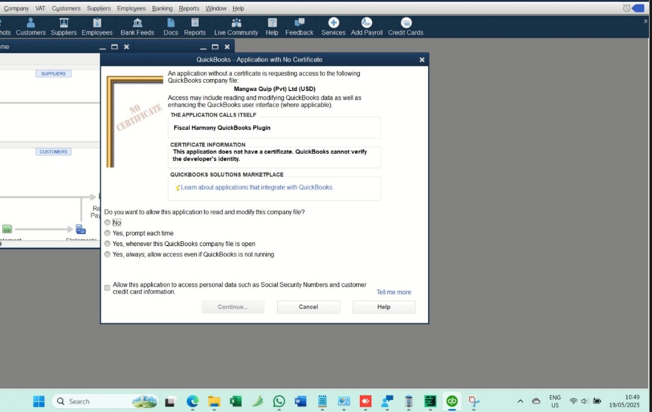
Task: Open Task View in taskbar
Action: (x=170, y=402)
